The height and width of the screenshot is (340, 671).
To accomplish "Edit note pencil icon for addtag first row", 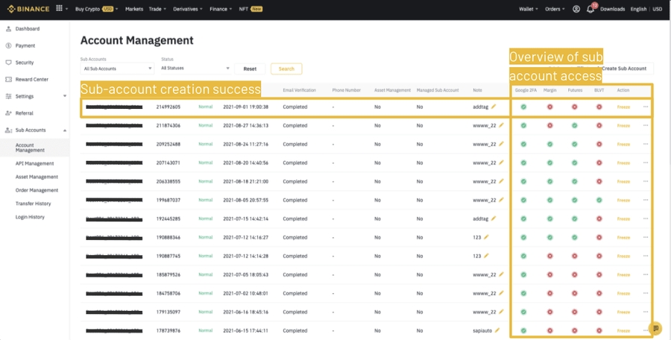I will pyautogui.click(x=494, y=107).
